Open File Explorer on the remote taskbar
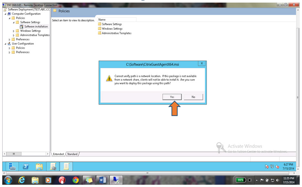 point(39,166)
